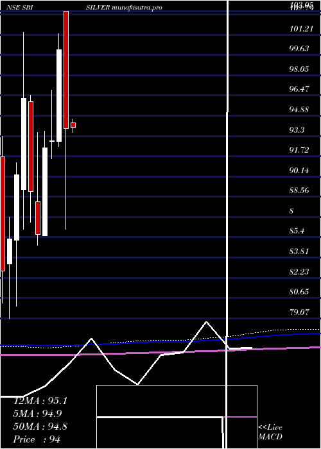The image size is (321, 449).
Task: Click the 83.81 price axis label
Action: 299,251
